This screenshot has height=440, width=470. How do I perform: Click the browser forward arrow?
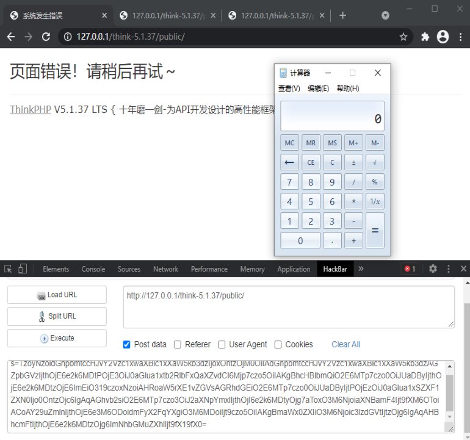(29, 37)
